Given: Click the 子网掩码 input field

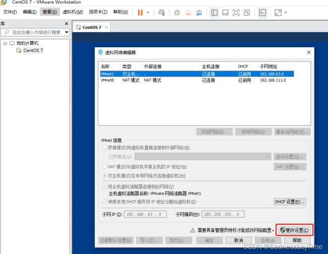Looking at the screenshot, I should pyautogui.click(x=223, y=214).
